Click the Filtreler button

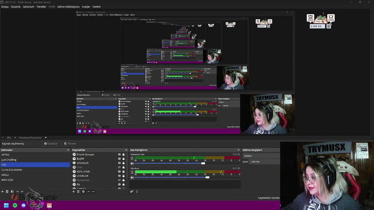[70, 143]
